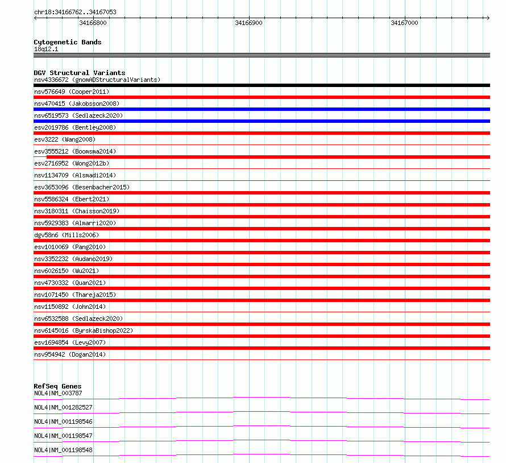Viewport: 506px width, 463px height.
Task: Open the nsv6532588 (Sedlazeck2020) label
Action: (78, 319)
